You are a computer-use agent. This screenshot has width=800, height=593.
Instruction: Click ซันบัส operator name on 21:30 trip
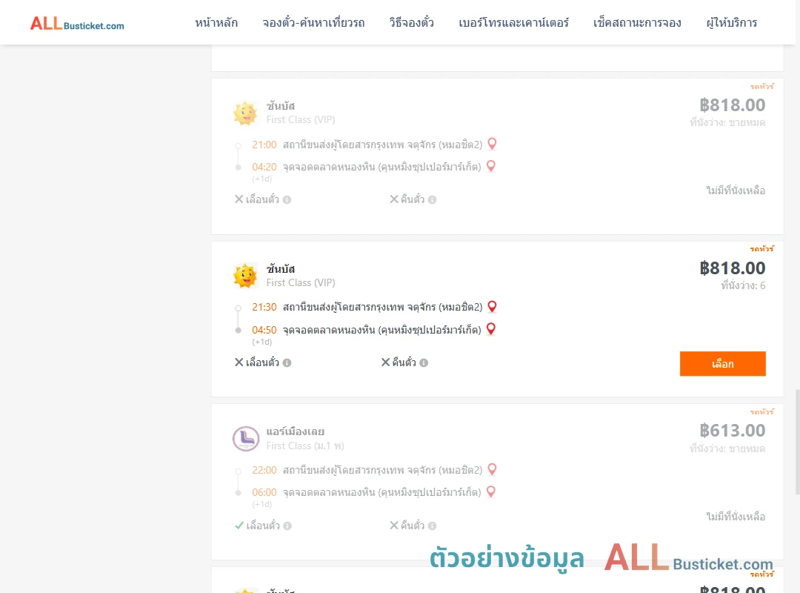281,268
